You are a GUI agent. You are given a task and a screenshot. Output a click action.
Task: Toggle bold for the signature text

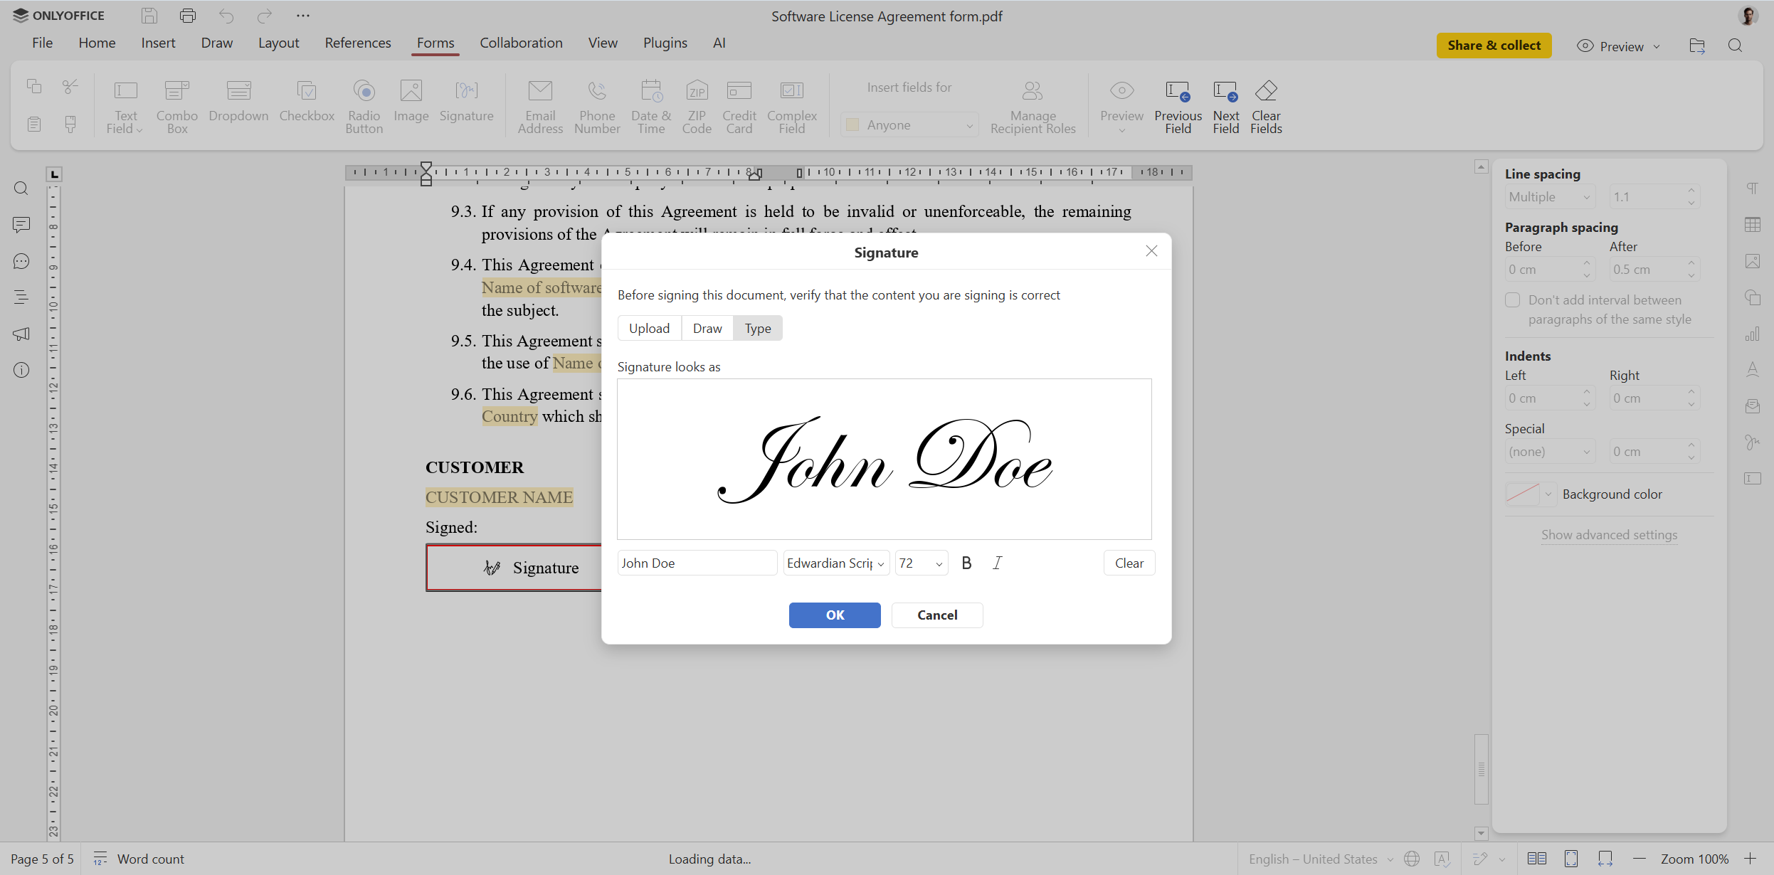pyautogui.click(x=966, y=562)
